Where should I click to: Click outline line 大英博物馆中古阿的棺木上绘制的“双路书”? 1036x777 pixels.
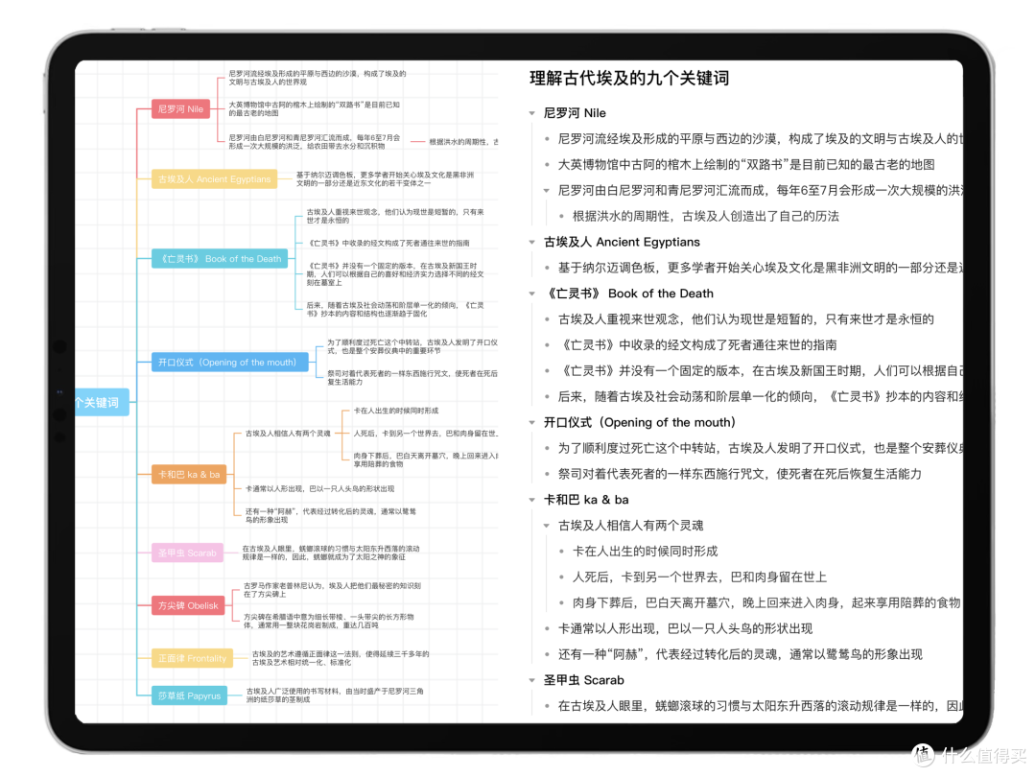[x=746, y=165]
